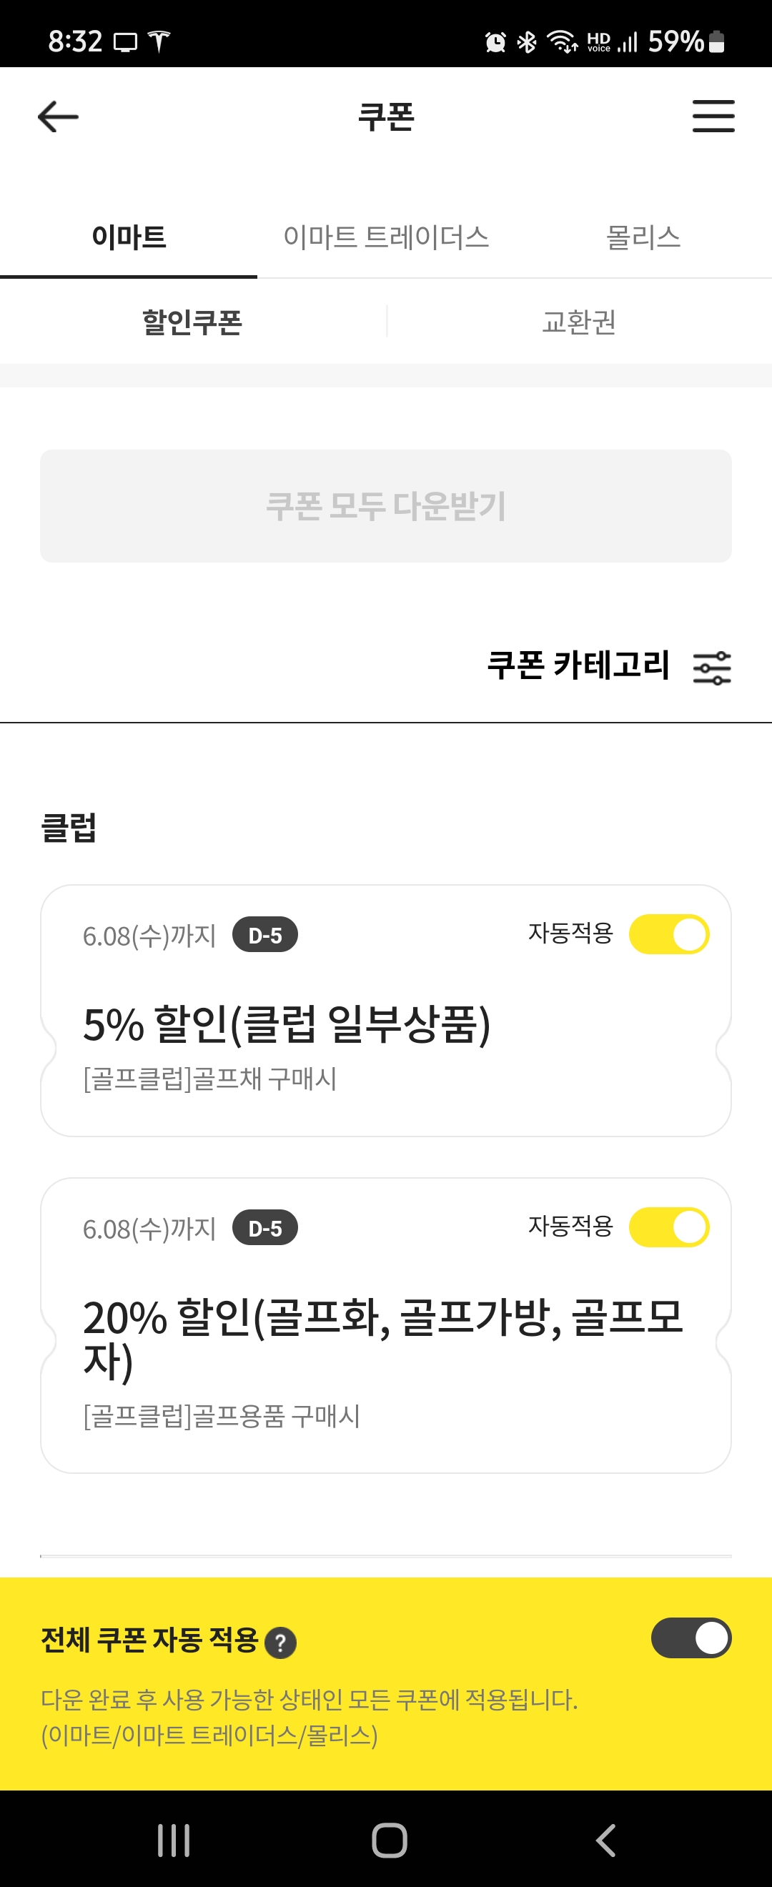This screenshot has width=772, height=1887.
Task: Open the coupon category filter icon
Action: 711,668
